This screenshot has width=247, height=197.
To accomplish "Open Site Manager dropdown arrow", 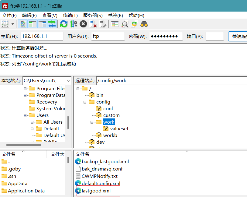I will (x=12, y=24).
